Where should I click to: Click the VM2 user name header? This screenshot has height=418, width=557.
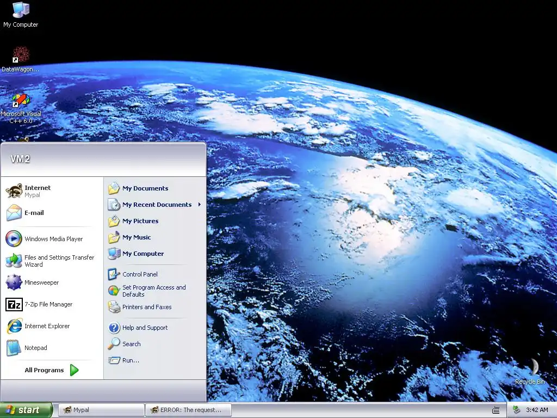(20, 159)
